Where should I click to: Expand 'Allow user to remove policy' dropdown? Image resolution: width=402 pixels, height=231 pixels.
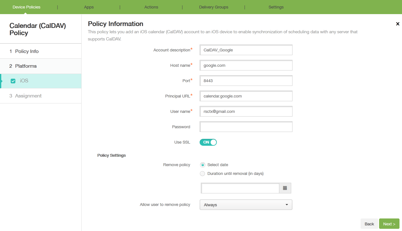pos(246,205)
